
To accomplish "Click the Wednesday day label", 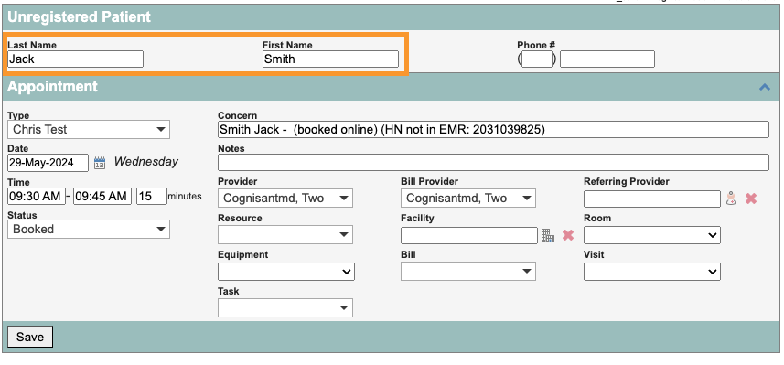I will [x=146, y=162].
